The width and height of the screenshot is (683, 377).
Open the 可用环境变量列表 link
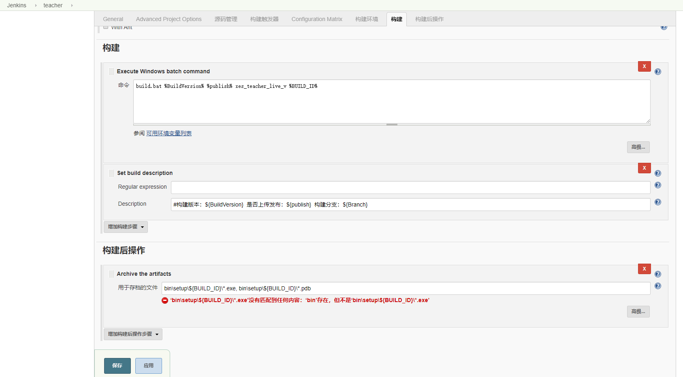tap(169, 133)
